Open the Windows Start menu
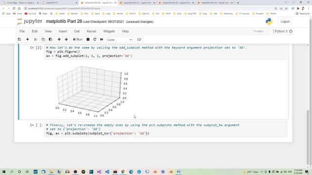Image resolution: width=312 pixels, height=175 pixels. [x=4, y=172]
